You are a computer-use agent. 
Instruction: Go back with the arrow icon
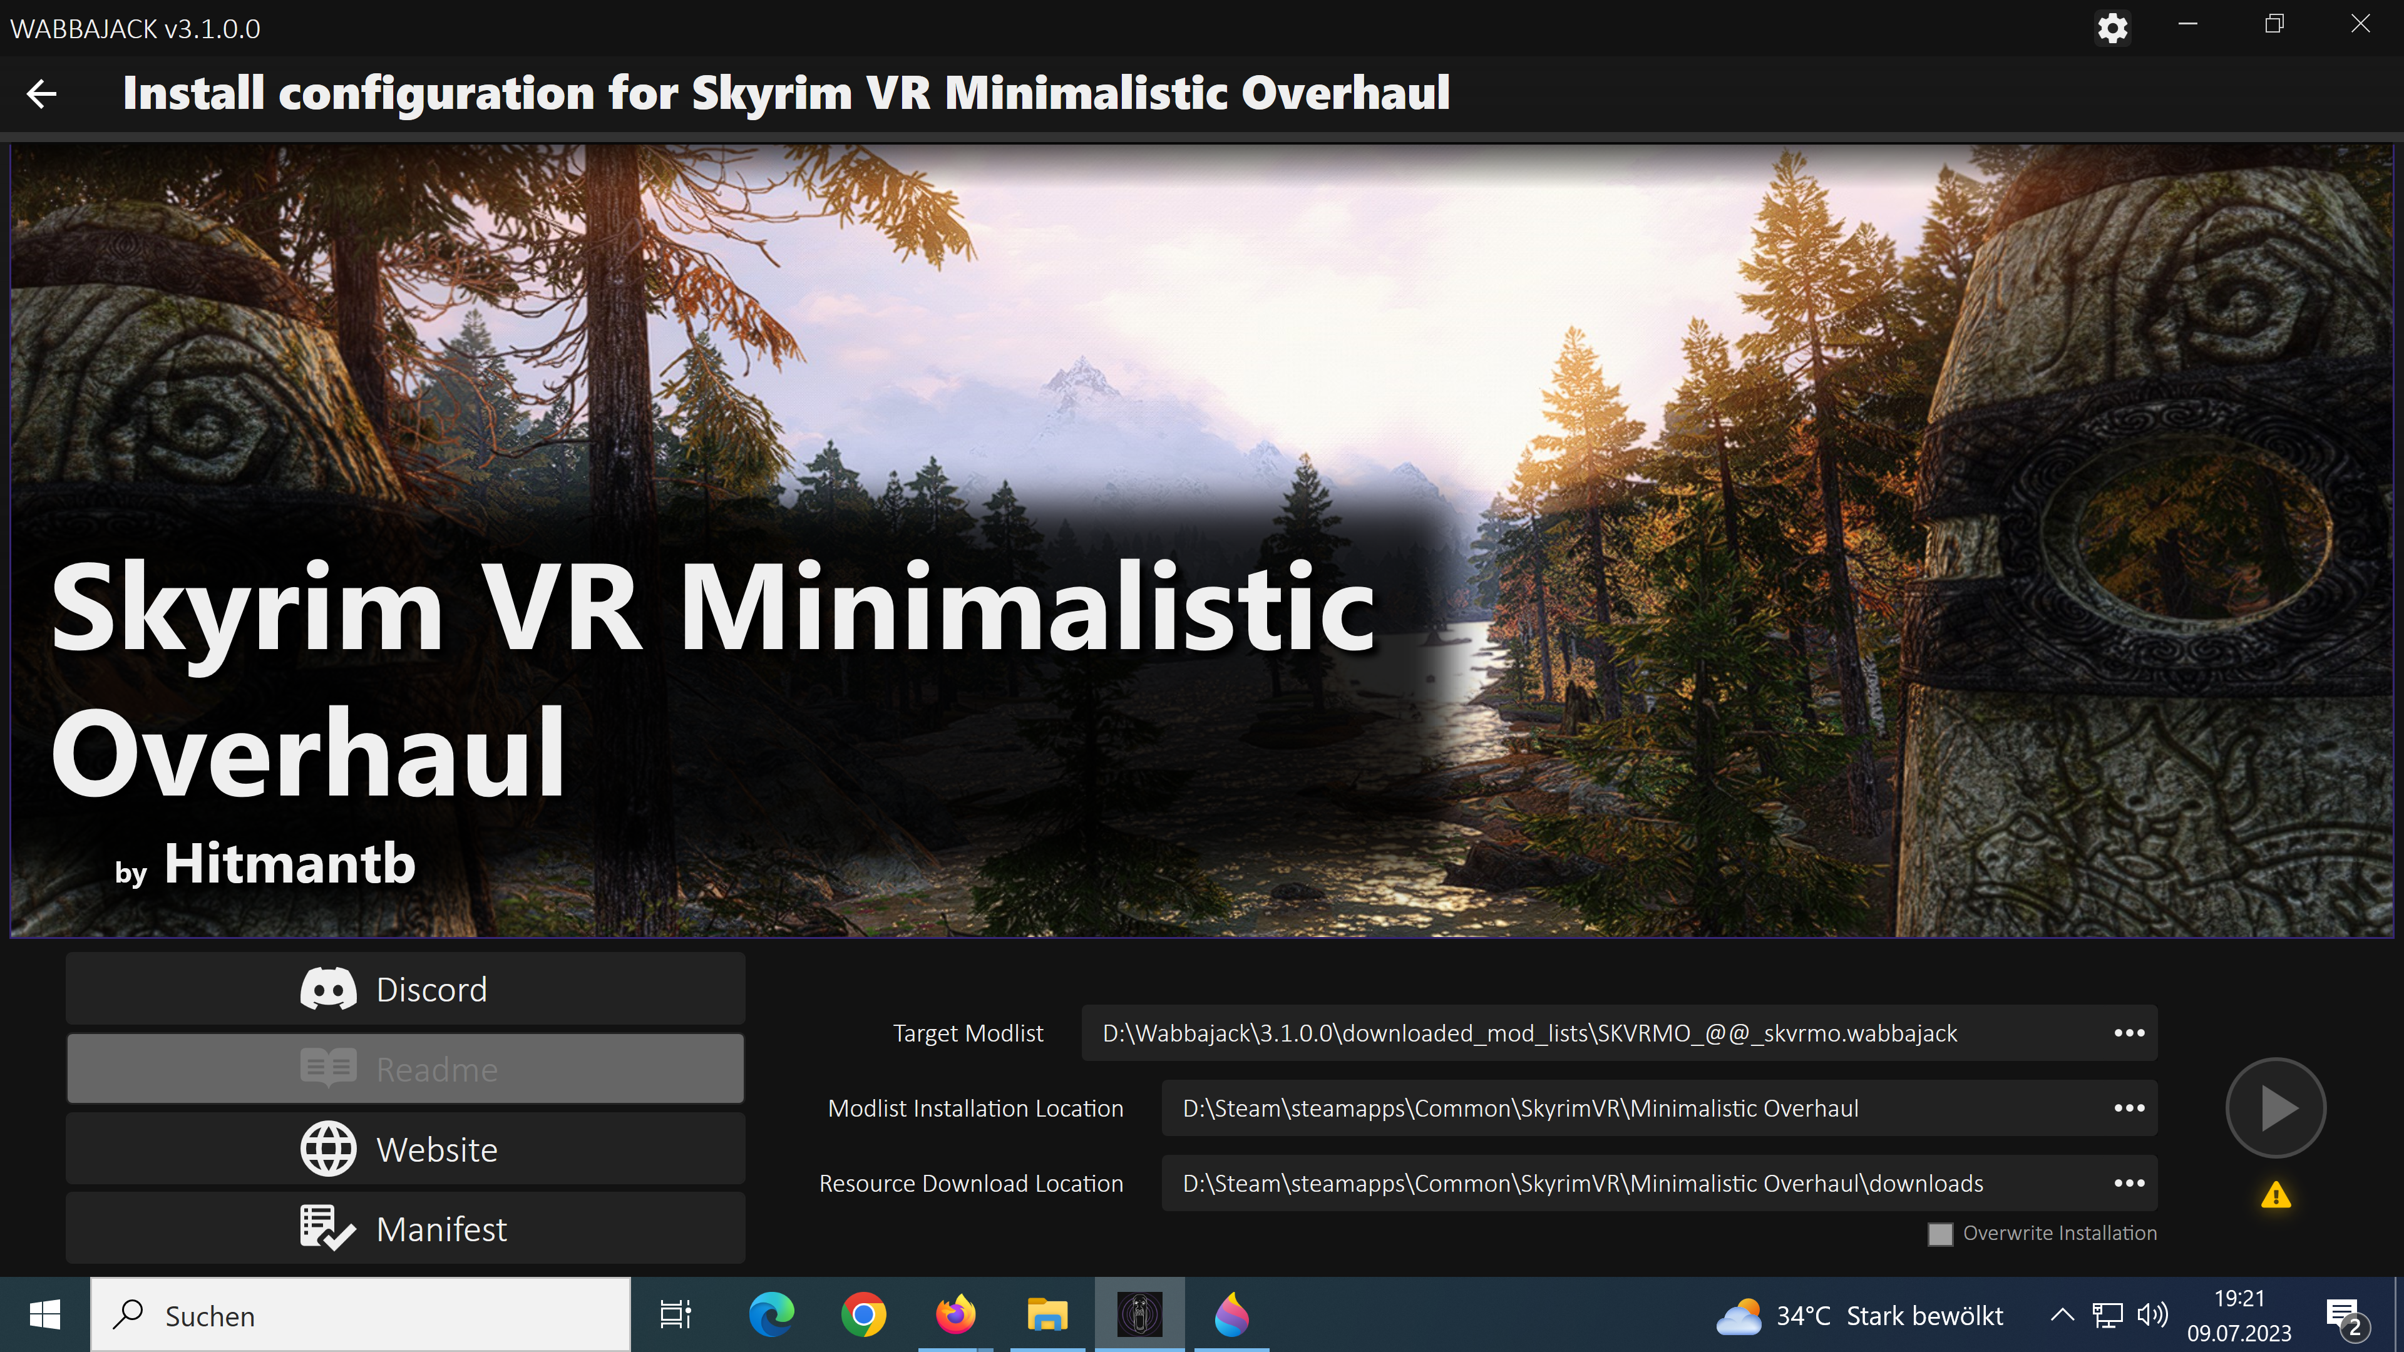point(42,93)
